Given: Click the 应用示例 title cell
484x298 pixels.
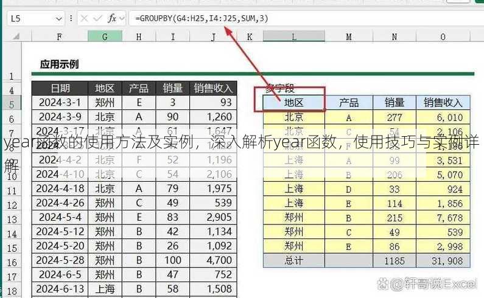Looking at the screenshot, I should click(x=59, y=64).
